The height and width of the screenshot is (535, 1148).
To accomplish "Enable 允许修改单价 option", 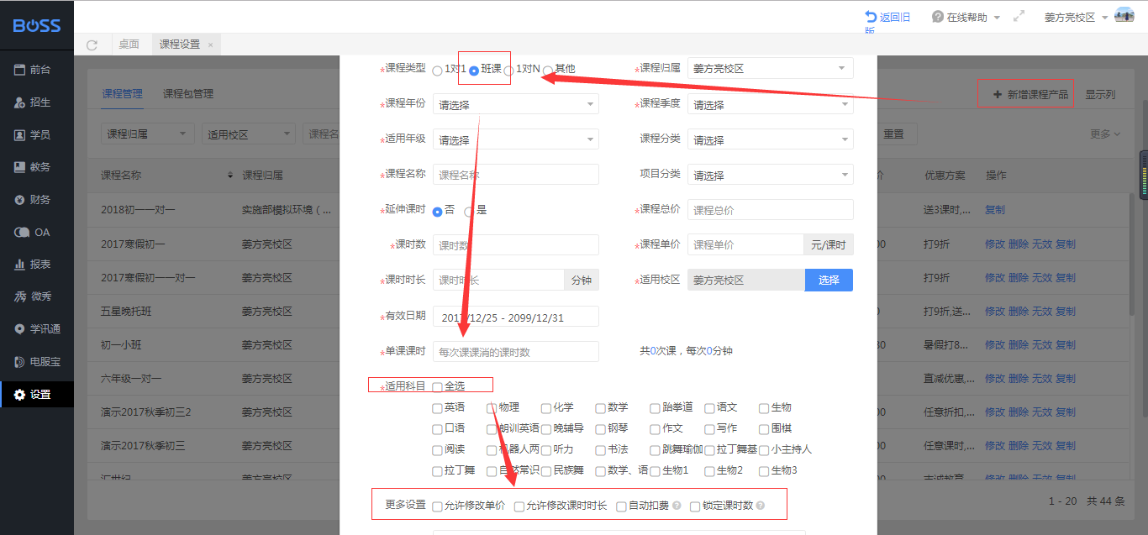I will coord(437,506).
